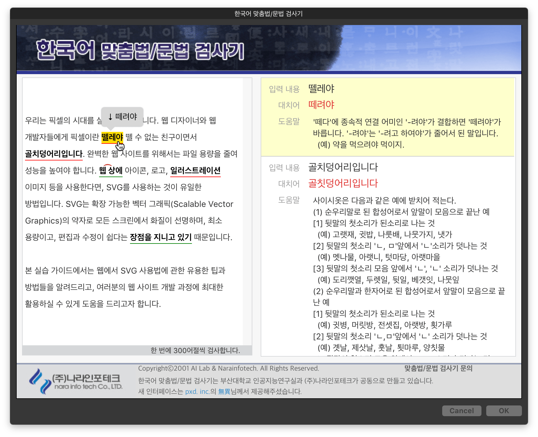This screenshot has width=538, height=437.
Task: Click the 대치어 label in the yellow panel
Action: [x=289, y=104]
